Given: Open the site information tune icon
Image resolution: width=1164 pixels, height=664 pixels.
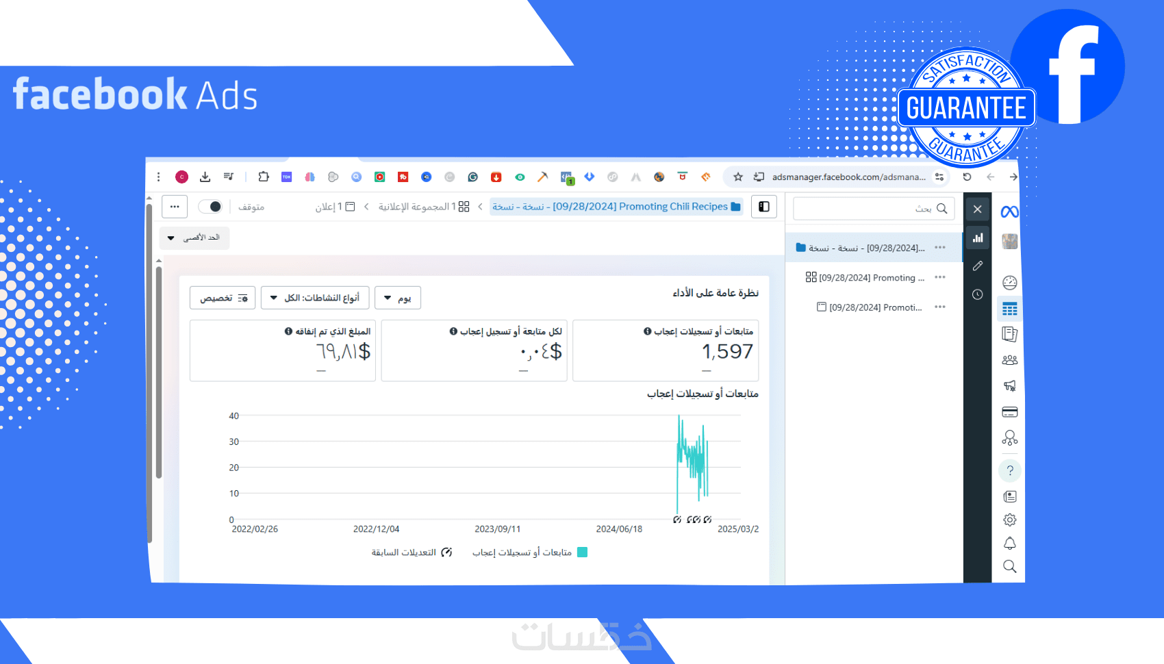Looking at the screenshot, I should coord(939,177).
